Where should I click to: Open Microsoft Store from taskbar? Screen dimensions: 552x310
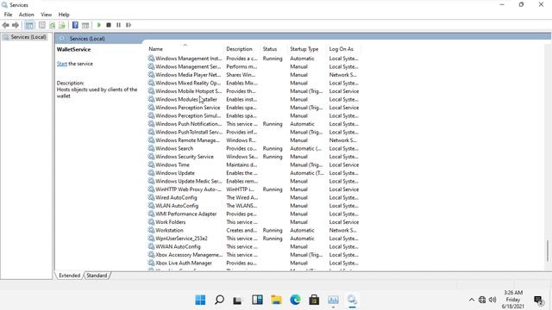coord(314,300)
